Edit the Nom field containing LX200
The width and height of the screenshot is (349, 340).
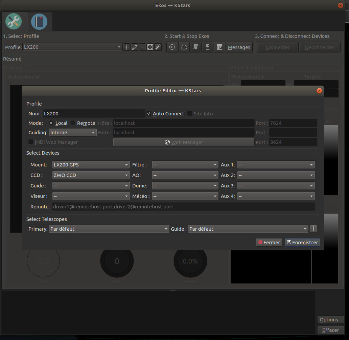point(94,114)
